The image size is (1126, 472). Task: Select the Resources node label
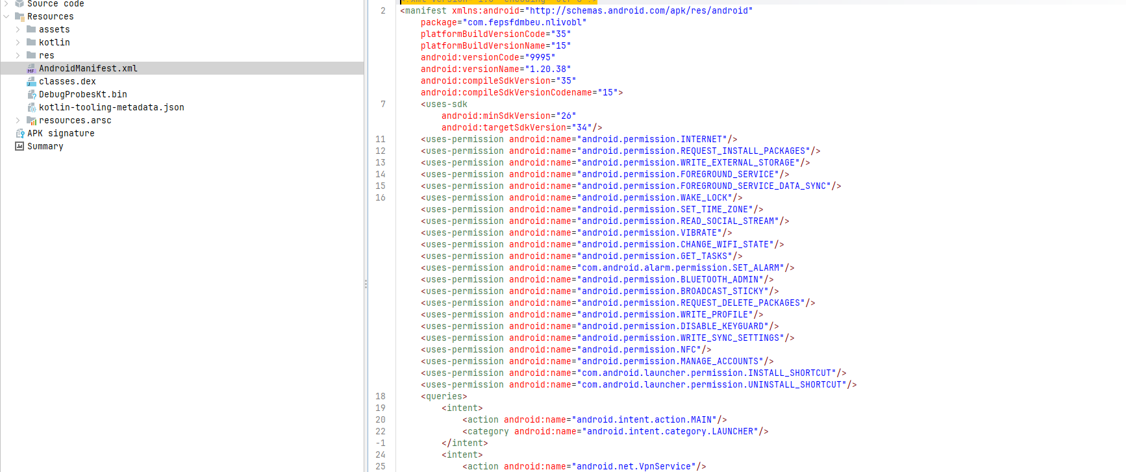pyautogui.click(x=51, y=16)
